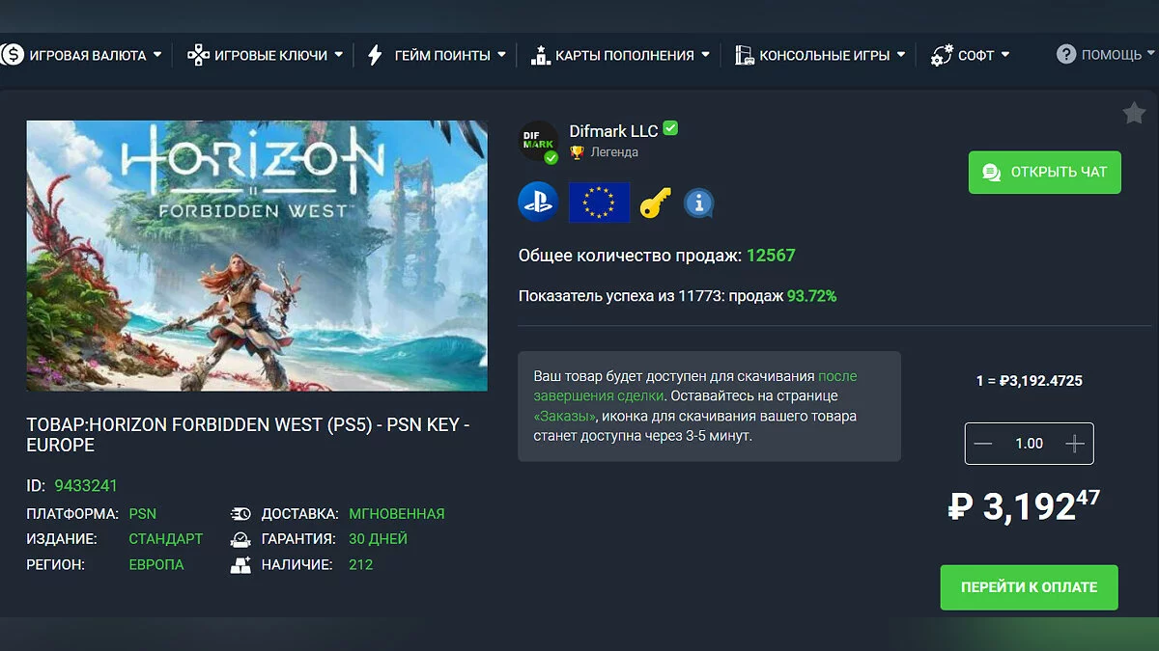
Task: Open the Консольные игры menu
Action: click(820, 55)
